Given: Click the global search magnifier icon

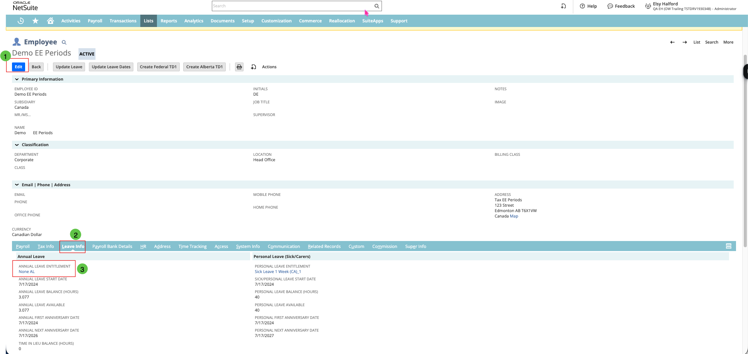Looking at the screenshot, I should click(x=377, y=6).
